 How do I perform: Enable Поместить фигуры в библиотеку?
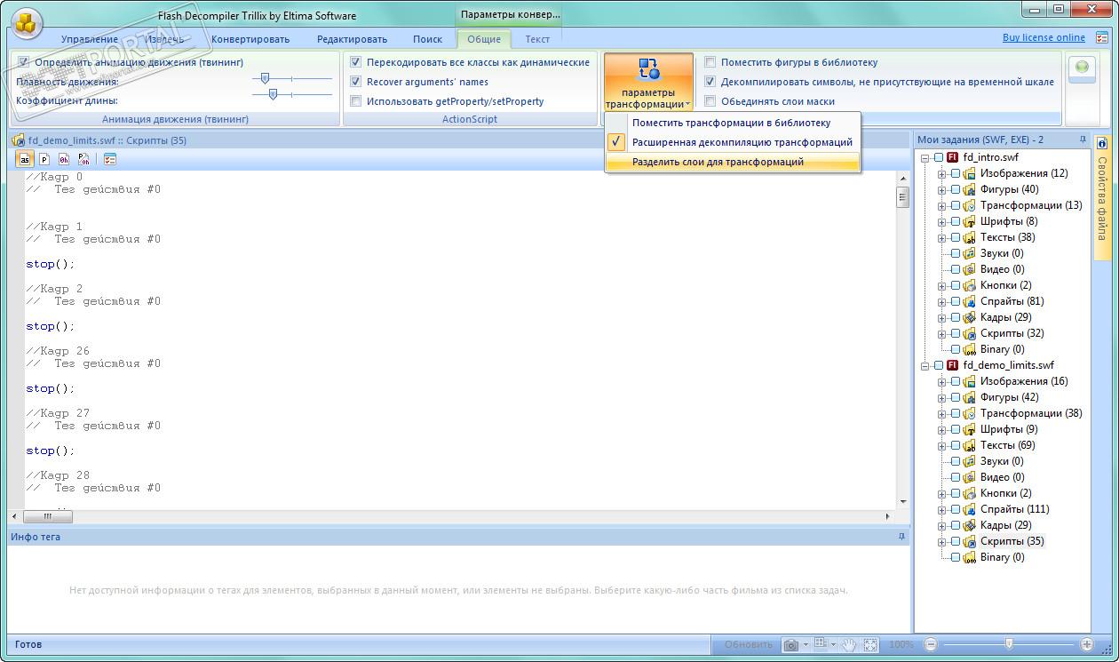(710, 62)
